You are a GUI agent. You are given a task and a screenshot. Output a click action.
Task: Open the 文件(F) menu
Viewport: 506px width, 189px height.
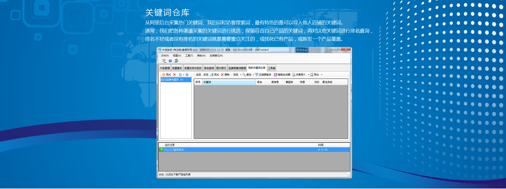pos(165,56)
